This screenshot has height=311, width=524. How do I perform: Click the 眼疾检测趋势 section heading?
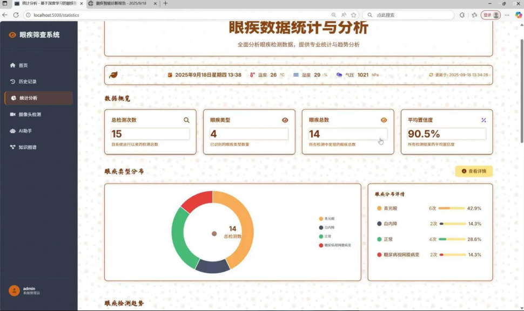pos(124,303)
